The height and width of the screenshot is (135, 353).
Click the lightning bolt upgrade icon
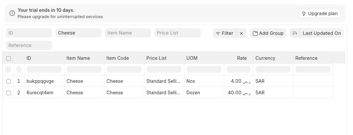coord(304,14)
